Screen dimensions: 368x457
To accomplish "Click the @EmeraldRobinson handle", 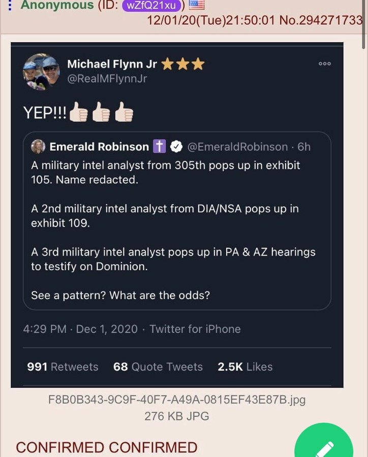I will (237, 147).
